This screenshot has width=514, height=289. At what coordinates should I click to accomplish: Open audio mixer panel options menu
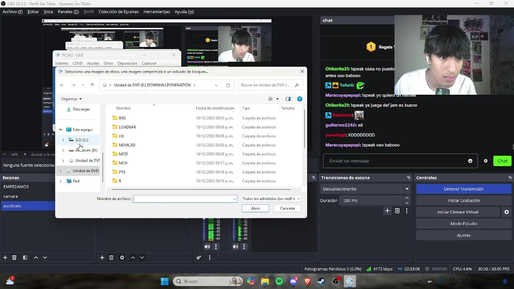tap(210, 258)
